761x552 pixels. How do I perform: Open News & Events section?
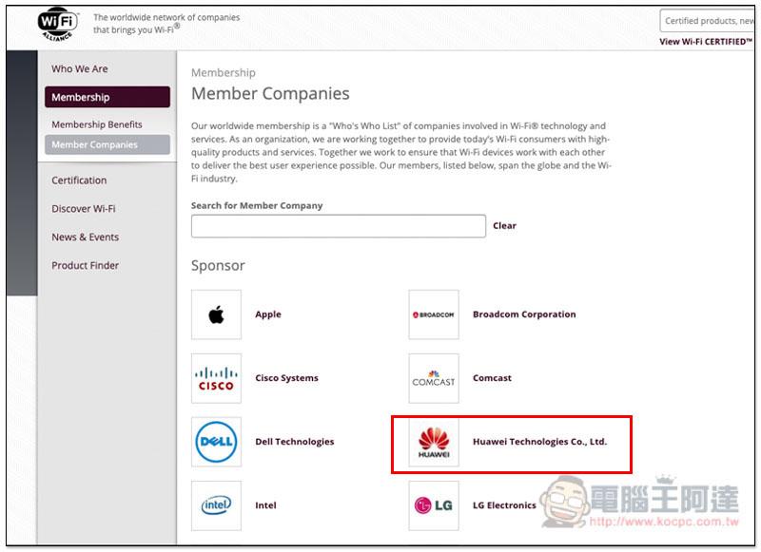(85, 237)
